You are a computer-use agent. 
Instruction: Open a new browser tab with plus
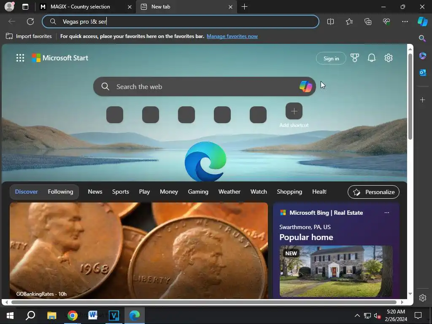(244, 7)
